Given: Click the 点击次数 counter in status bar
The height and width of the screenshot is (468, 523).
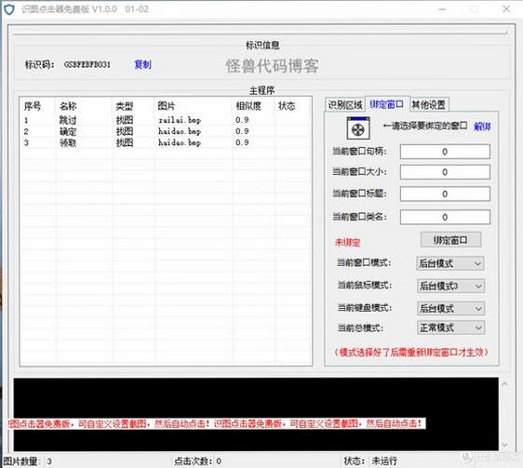Looking at the screenshot, I should click(x=197, y=461).
